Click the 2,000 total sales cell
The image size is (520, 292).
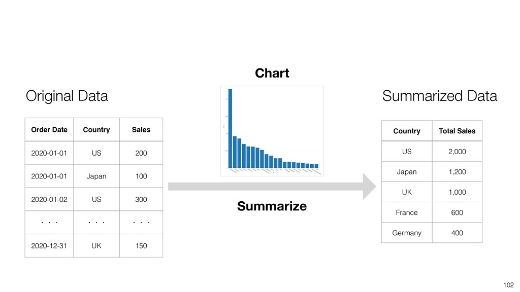(457, 152)
